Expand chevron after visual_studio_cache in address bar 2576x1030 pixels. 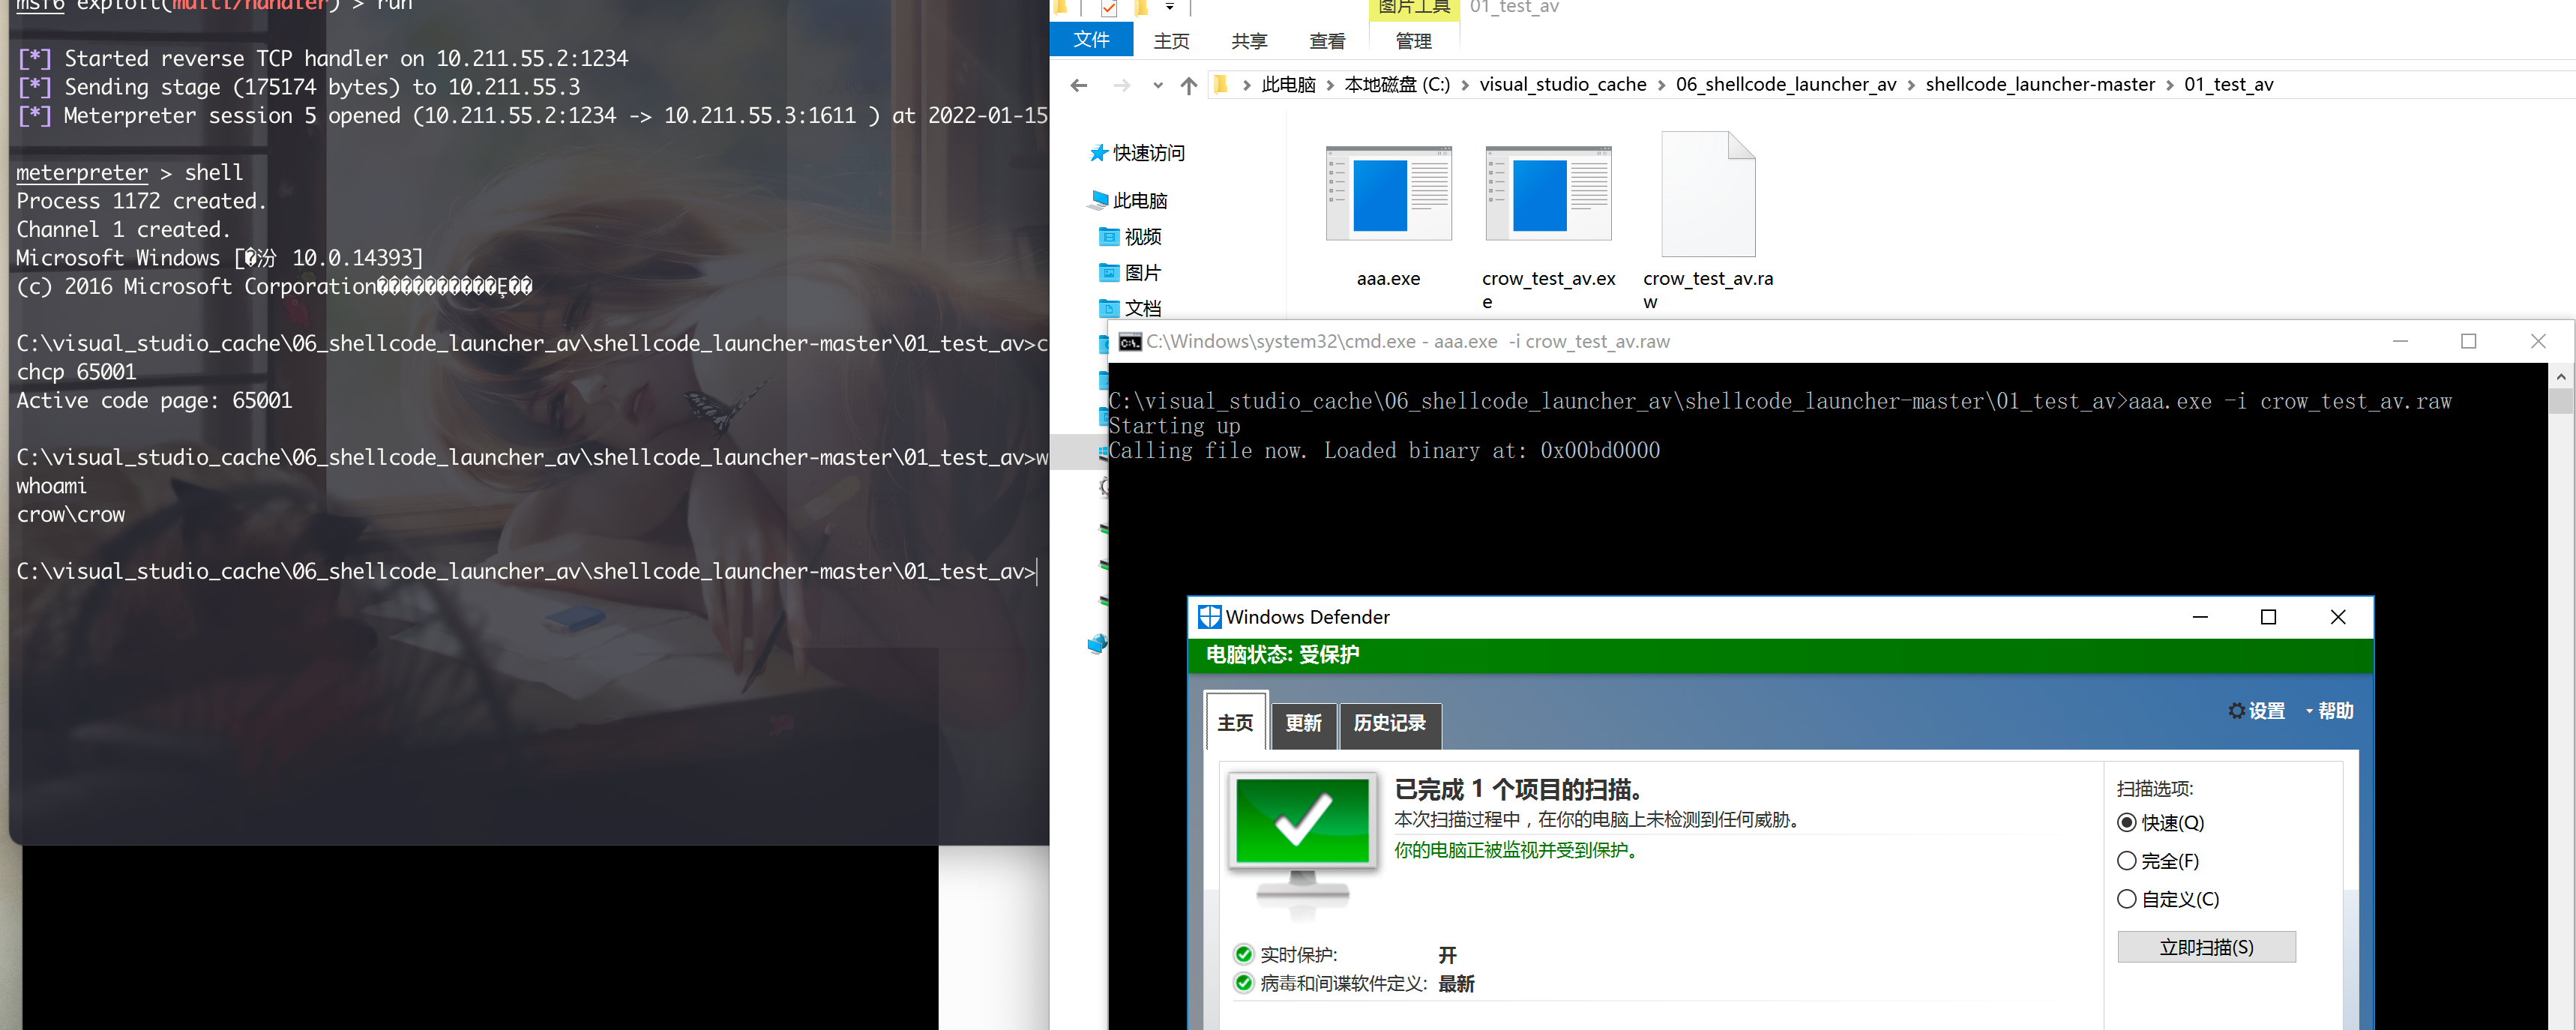(x=1661, y=85)
